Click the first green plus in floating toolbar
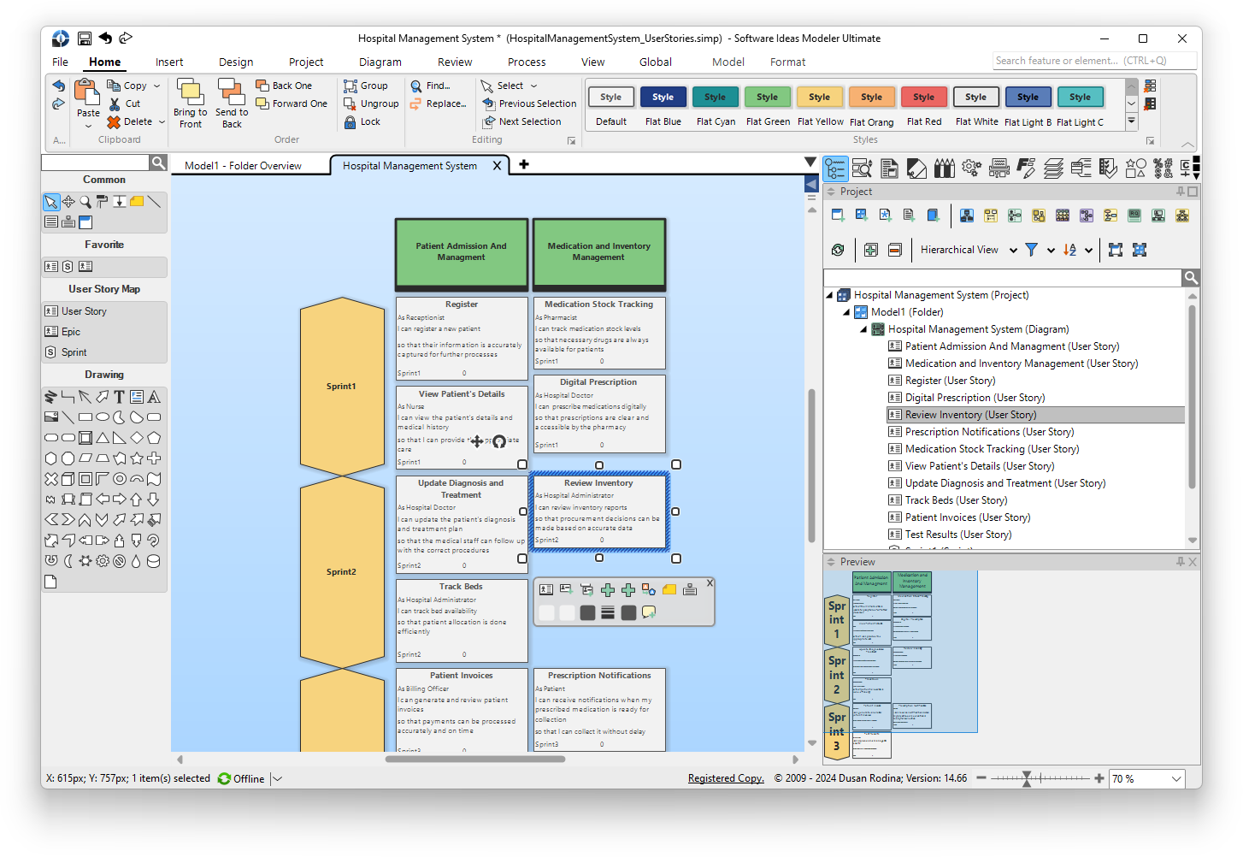Image resolution: width=1243 pixels, height=857 pixels. (608, 589)
